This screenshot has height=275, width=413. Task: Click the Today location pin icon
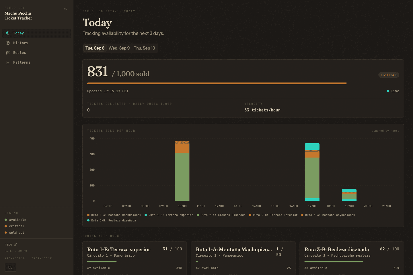tap(8, 33)
